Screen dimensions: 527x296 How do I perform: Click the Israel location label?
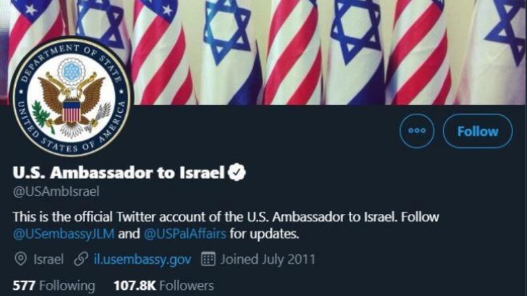pos(48,259)
